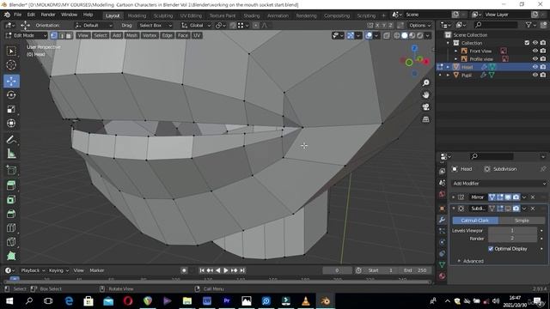The height and width of the screenshot is (309, 550).
Task: Select the Inset Faces tool
Action: click(11, 199)
